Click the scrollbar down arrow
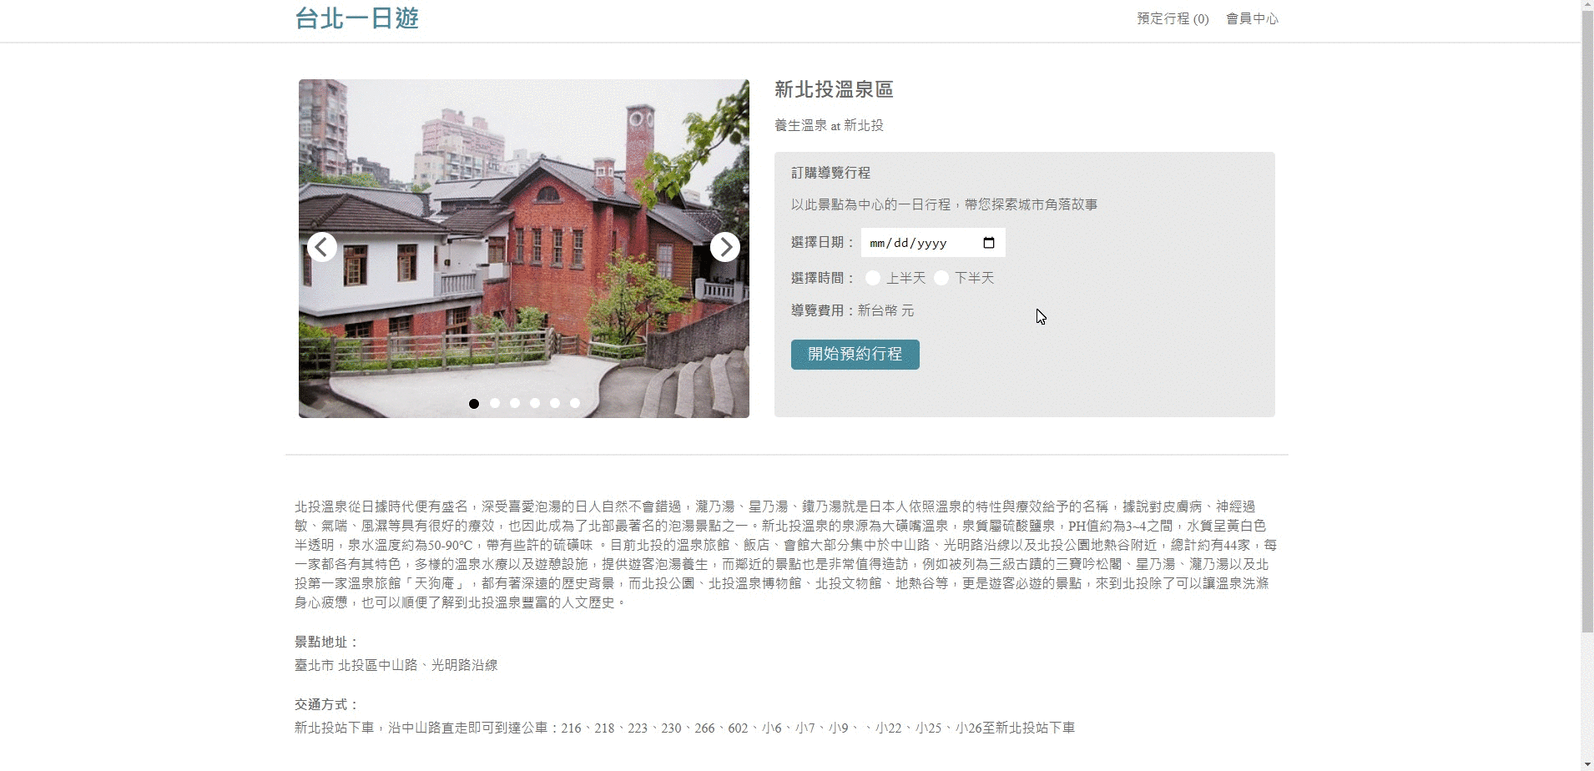 coord(1587,764)
